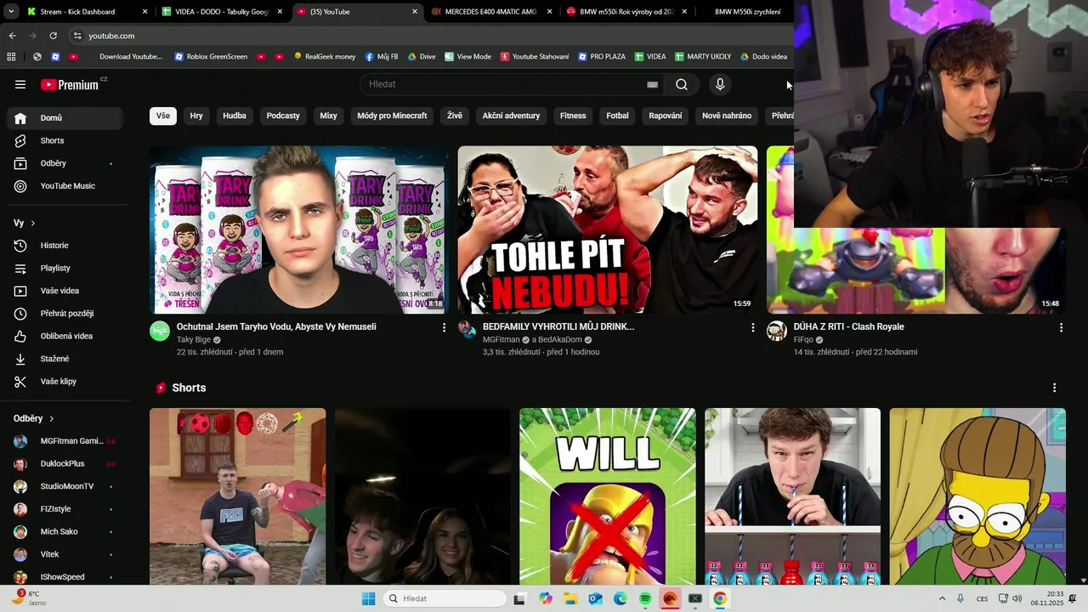Open Microsoft Edge from the taskbar
The width and height of the screenshot is (1088, 612).
(620, 598)
